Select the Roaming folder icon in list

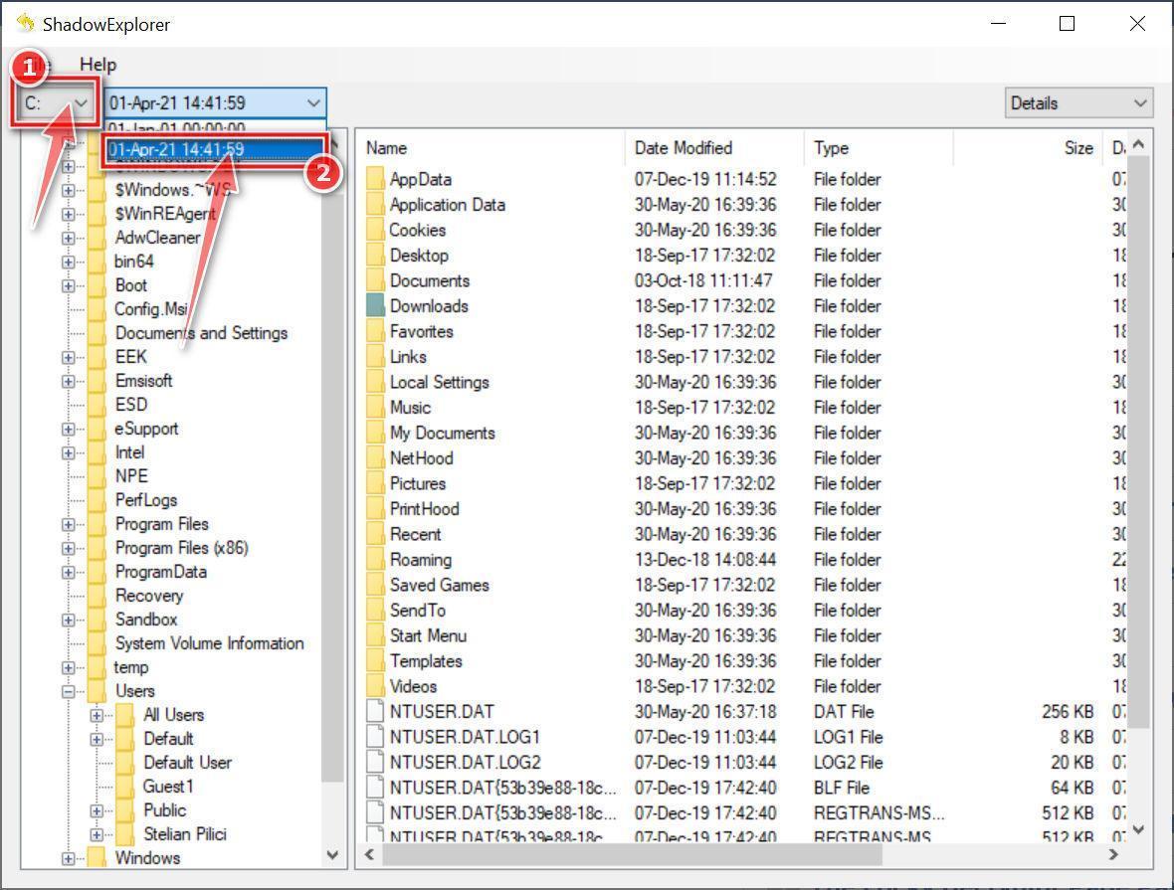(x=375, y=559)
